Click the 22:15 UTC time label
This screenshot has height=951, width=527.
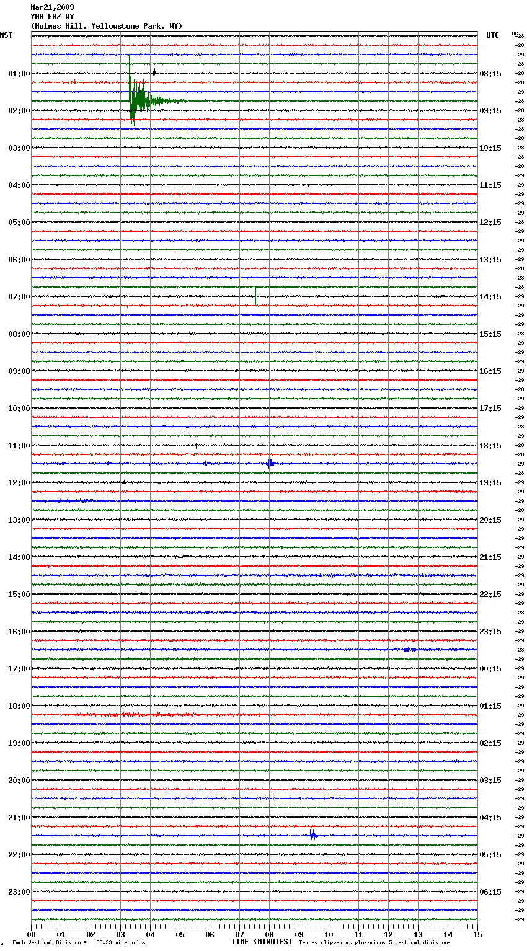pos(490,595)
